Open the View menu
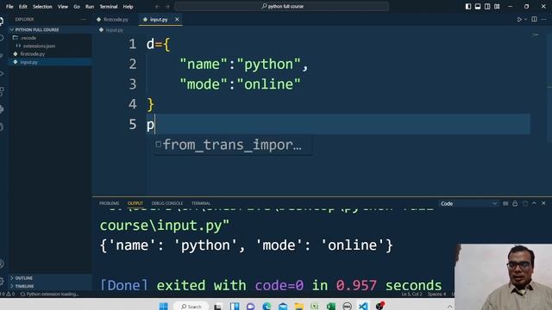This screenshot has width=552, height=310. pos(63,6)
